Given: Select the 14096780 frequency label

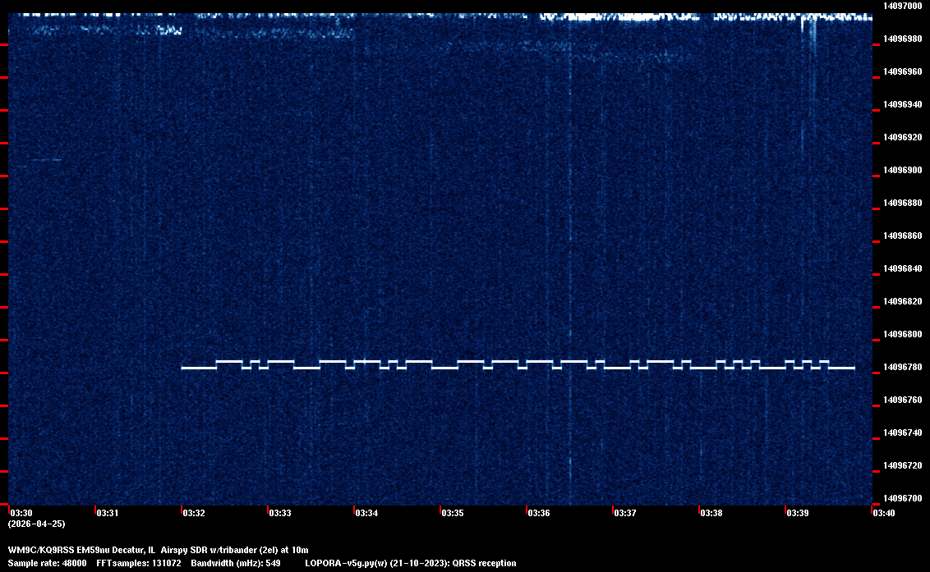Looking at the screenshot, I should coord(901,367).
